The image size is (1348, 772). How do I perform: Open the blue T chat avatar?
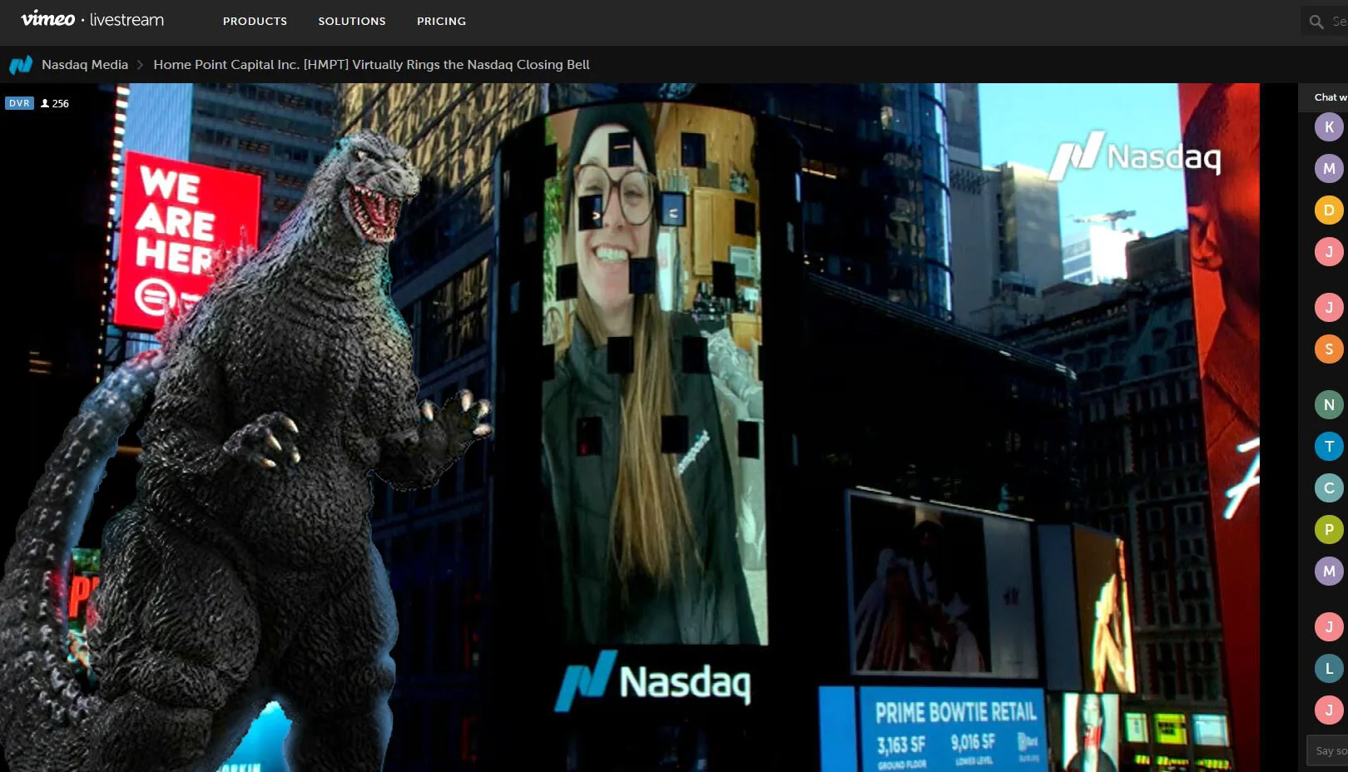pos(1329,446)
